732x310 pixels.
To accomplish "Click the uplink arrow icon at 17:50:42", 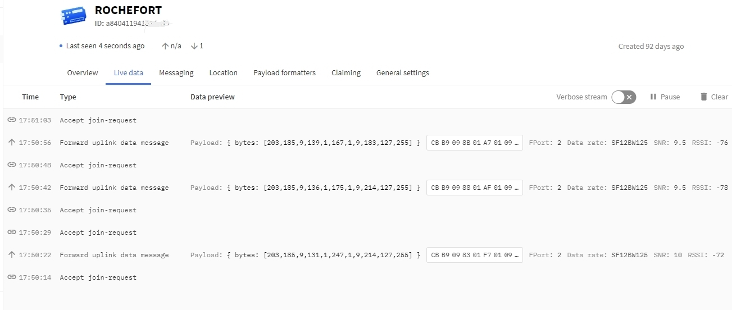I will click(11, 188).
